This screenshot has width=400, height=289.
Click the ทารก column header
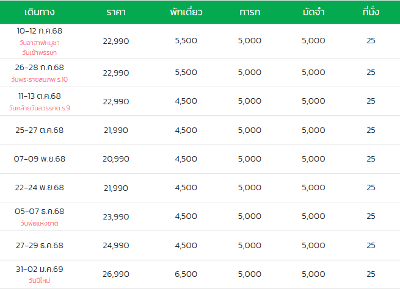coord(250,12)
